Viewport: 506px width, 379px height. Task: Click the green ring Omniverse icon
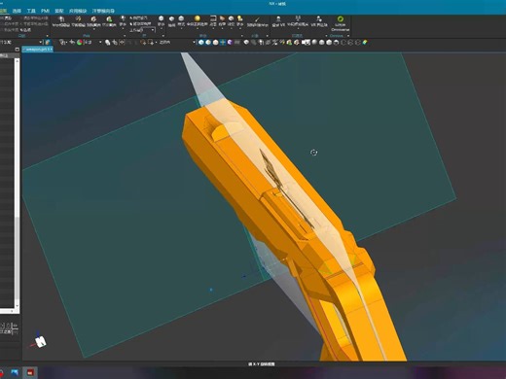340,19
